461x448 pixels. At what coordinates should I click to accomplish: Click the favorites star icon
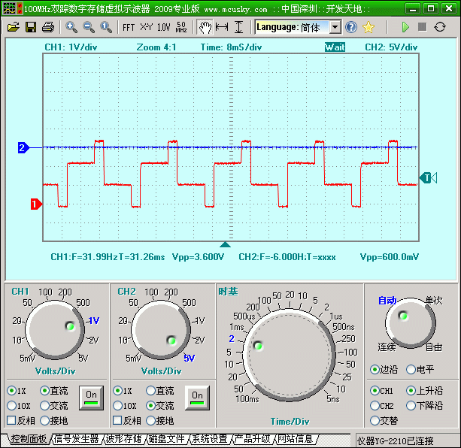coord(368,27)
